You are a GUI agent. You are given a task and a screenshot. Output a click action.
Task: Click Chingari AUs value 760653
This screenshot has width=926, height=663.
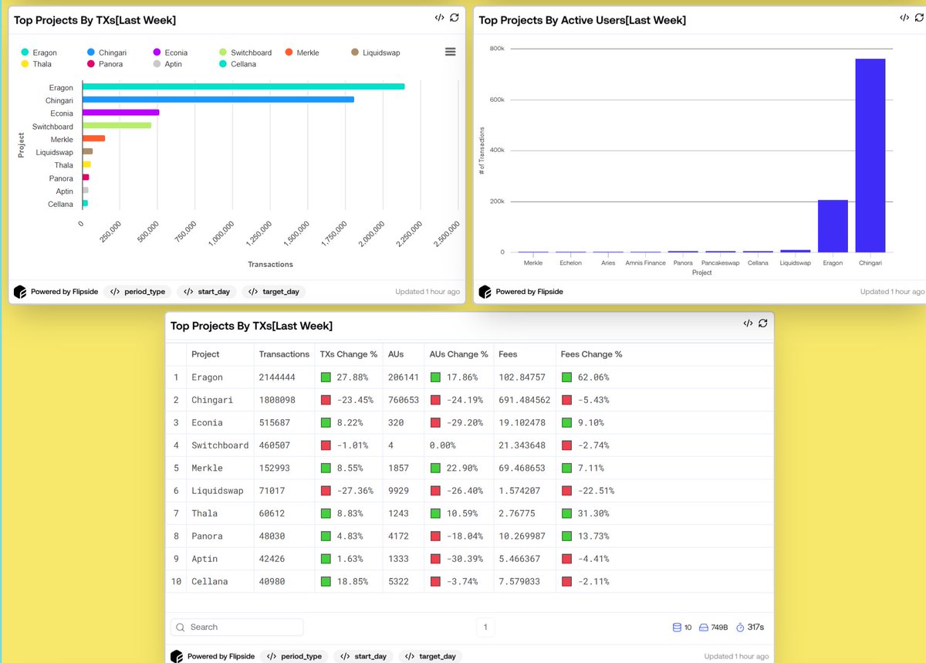[403, 400]
